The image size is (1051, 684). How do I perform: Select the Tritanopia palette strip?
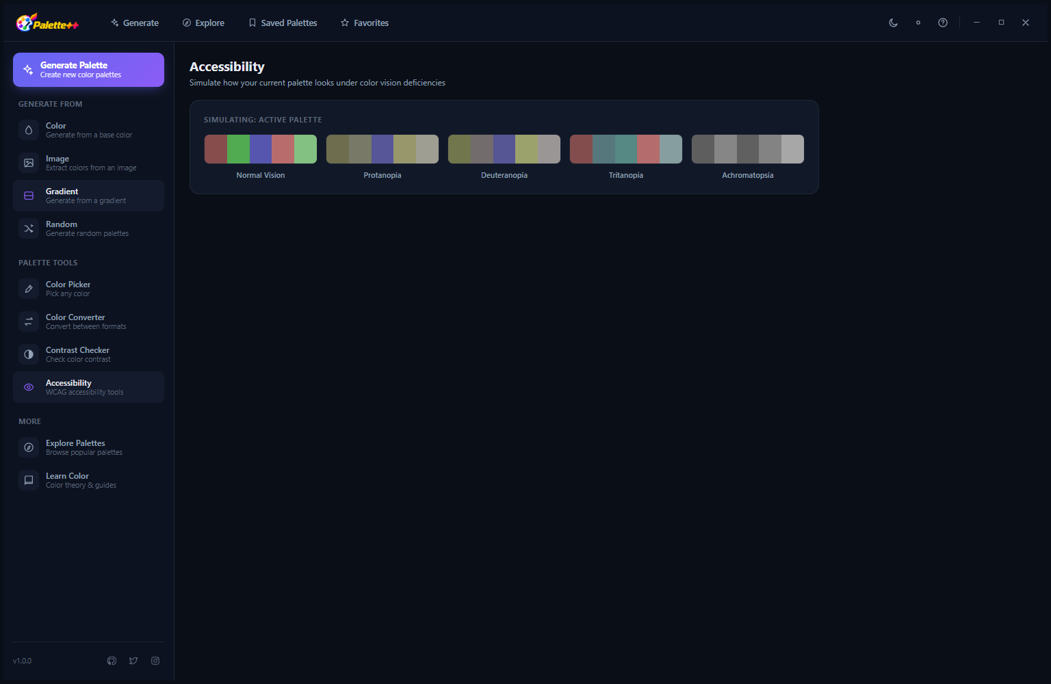pyautogui.click(x=626, y=149)
